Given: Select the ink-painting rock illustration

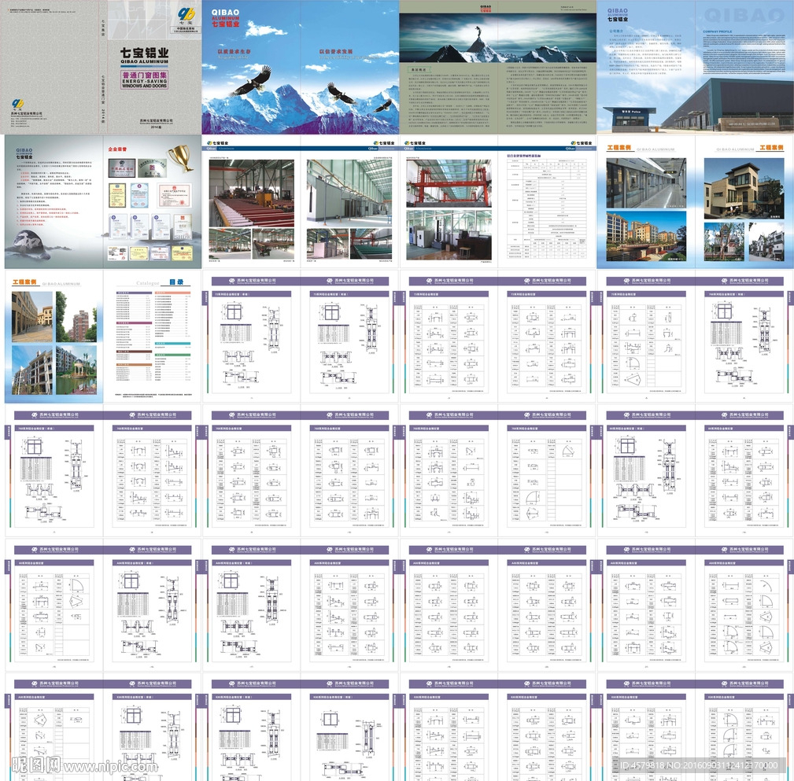Looking at the screenshot, I should click(x=31, y=244).
